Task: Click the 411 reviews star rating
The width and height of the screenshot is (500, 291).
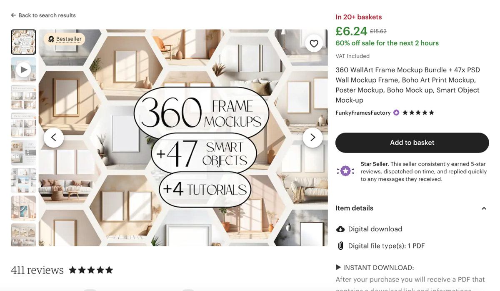Action: pyautogui.click(x=91, y=269)
